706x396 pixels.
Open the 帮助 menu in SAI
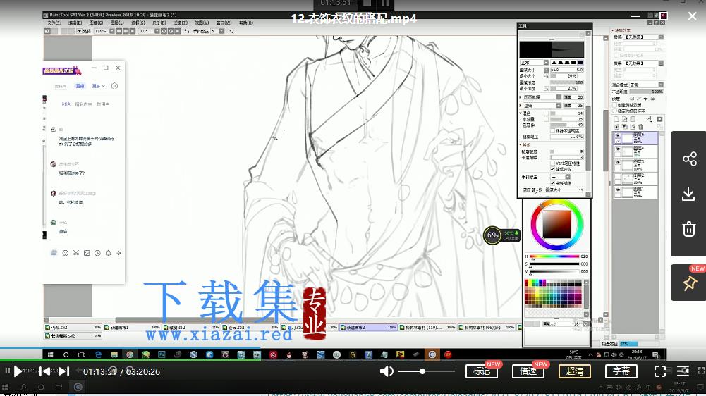pos(246,23)
